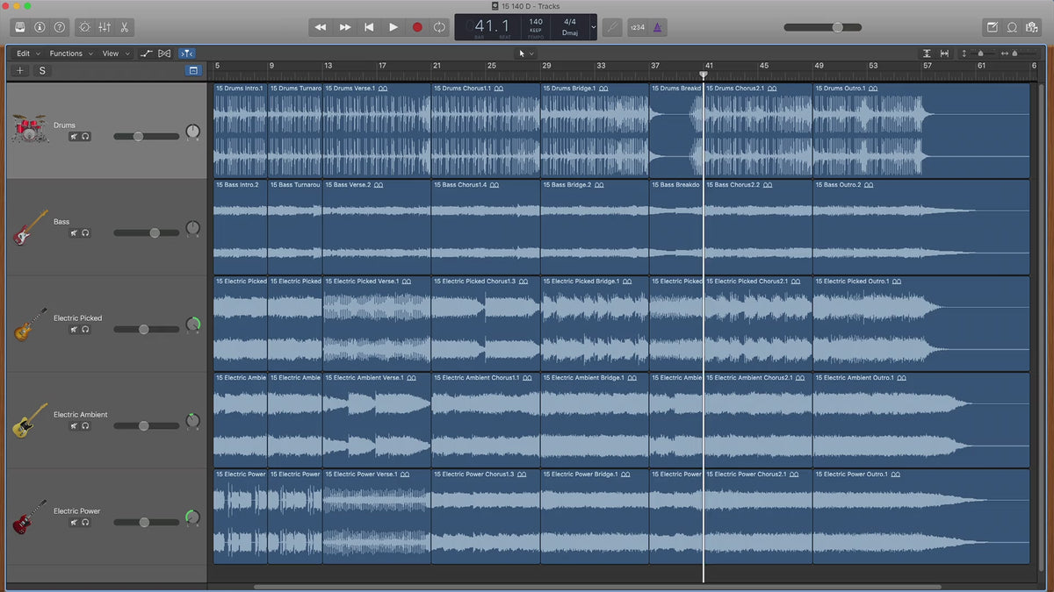Show the Mixer
Image resolution: width=1054 pixels, height=592 pixels.
[105, 27]
